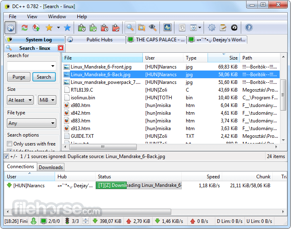Click the black circular refresh file list icon
The width and height of the screenshot is (291, 229).
234,28
